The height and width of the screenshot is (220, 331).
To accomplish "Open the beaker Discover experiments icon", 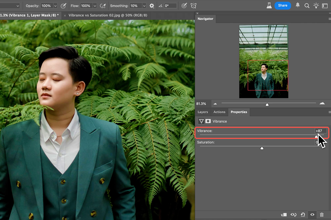I will tap(269, 5).
